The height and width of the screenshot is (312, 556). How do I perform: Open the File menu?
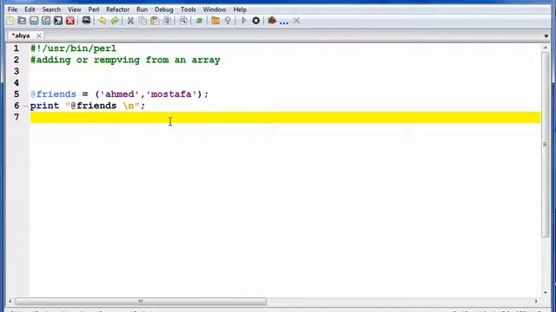point(12,10)
